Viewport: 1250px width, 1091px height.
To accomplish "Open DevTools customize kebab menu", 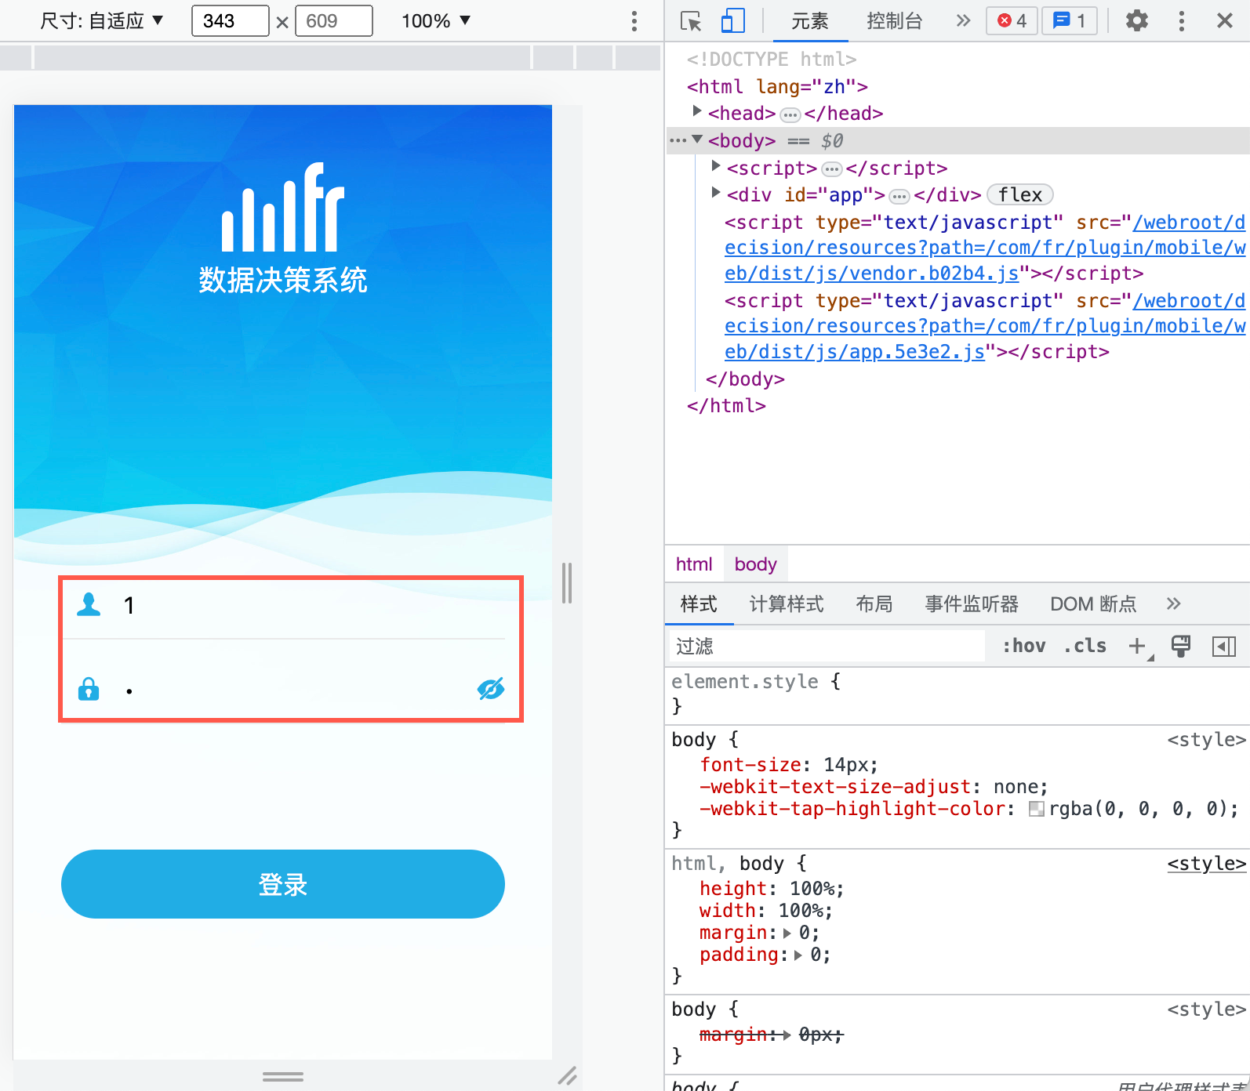I will click(1181, 21).
